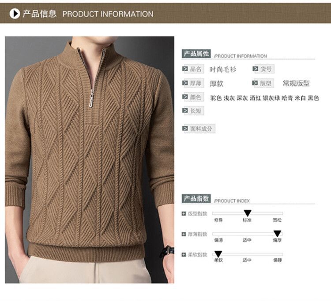Viewport: 331px width, 301px height.
Task: Click the arrow icon next to 货号
Action: pyautogui.click(x=255, y=69)
